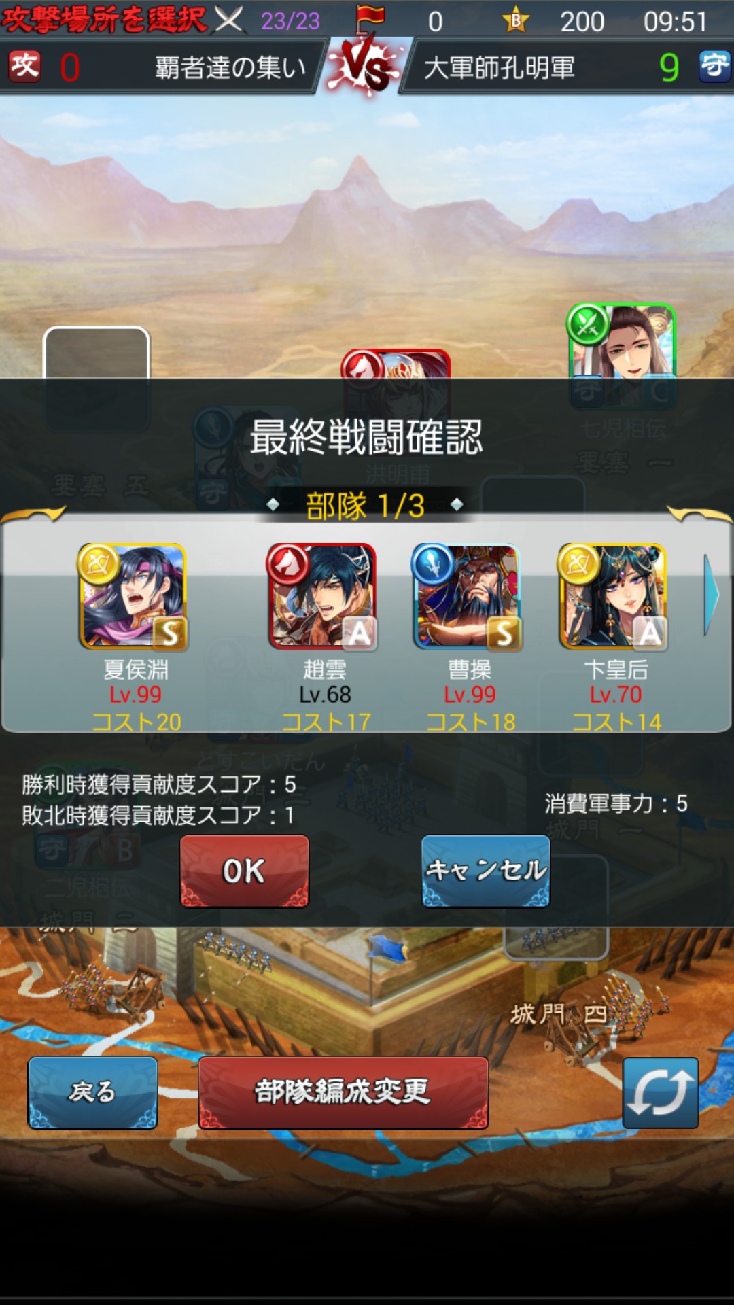Image resolution: width=734 pixels, height=1305 pixels.
Task: Tap the 守 defense badge icon
Action: (x=715, y=67)
